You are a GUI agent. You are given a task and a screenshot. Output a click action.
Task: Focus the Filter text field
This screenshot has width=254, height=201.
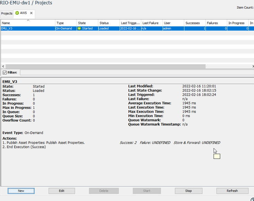pos(137,73)
